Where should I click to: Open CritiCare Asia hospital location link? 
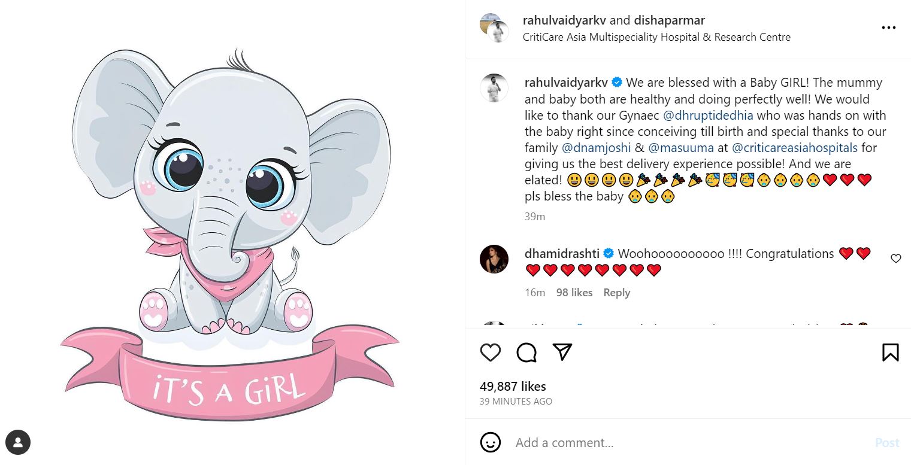click(x=656, y=37)
